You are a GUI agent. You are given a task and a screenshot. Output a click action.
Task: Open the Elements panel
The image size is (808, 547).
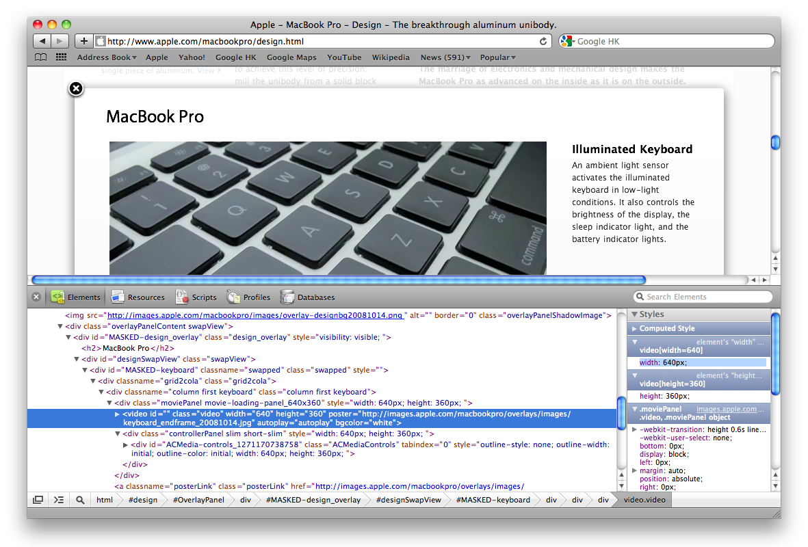[76, 297]
